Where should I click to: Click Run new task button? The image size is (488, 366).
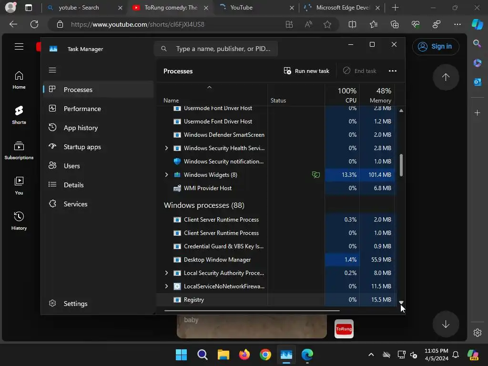[306, 71]
